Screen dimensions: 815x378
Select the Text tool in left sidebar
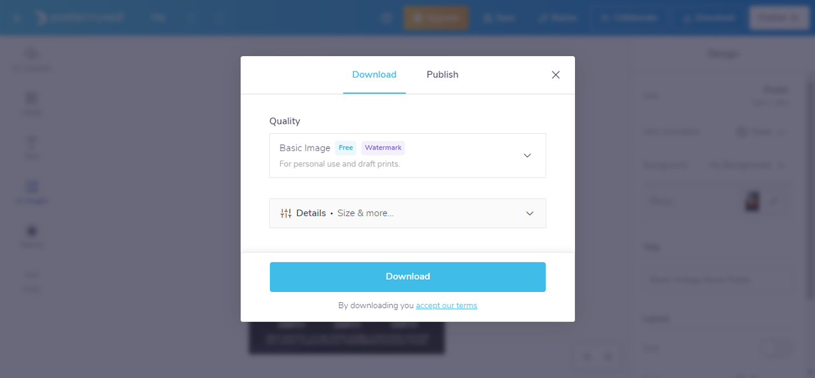click(x=32, y=147)
